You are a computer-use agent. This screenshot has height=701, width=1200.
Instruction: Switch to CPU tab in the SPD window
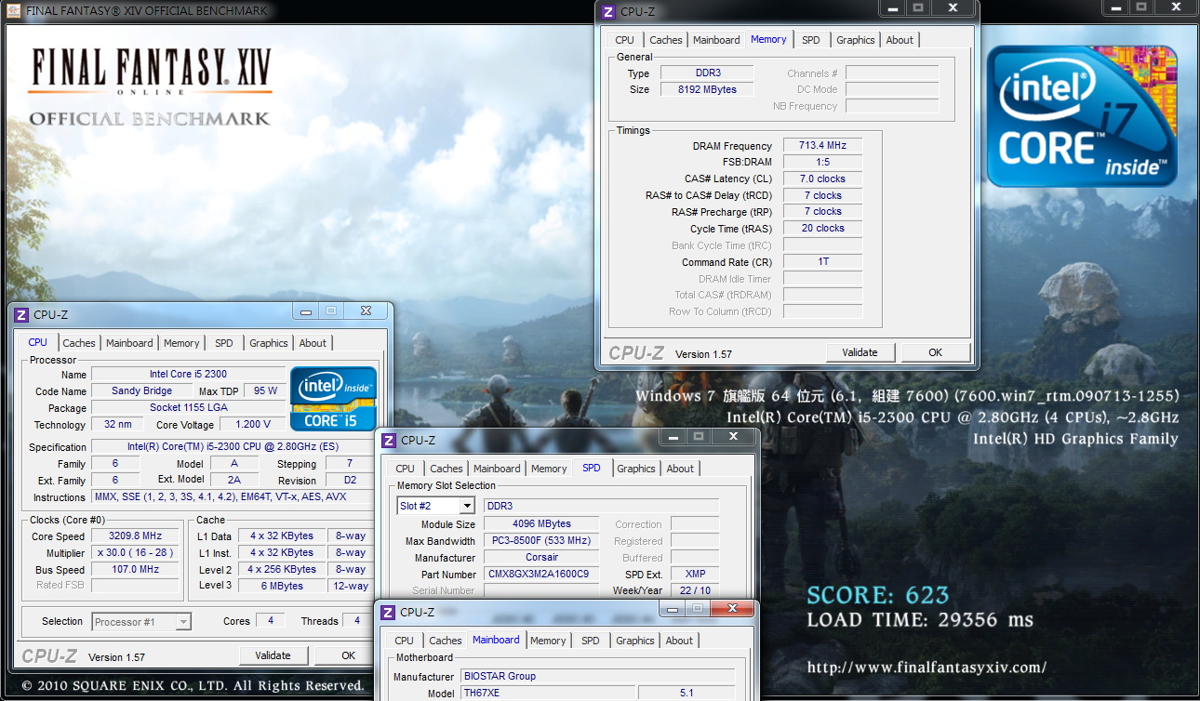[x=406, y=469]
